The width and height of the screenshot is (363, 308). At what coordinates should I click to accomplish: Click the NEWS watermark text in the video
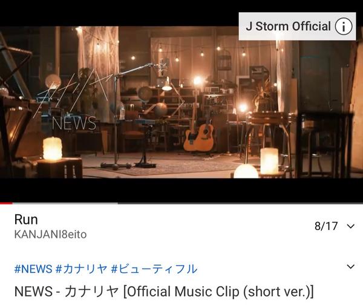coord(74,123)
